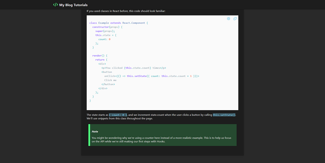325x163 pixels.
Task: Click the 'Click me' code line
Action: click(110, 80)
